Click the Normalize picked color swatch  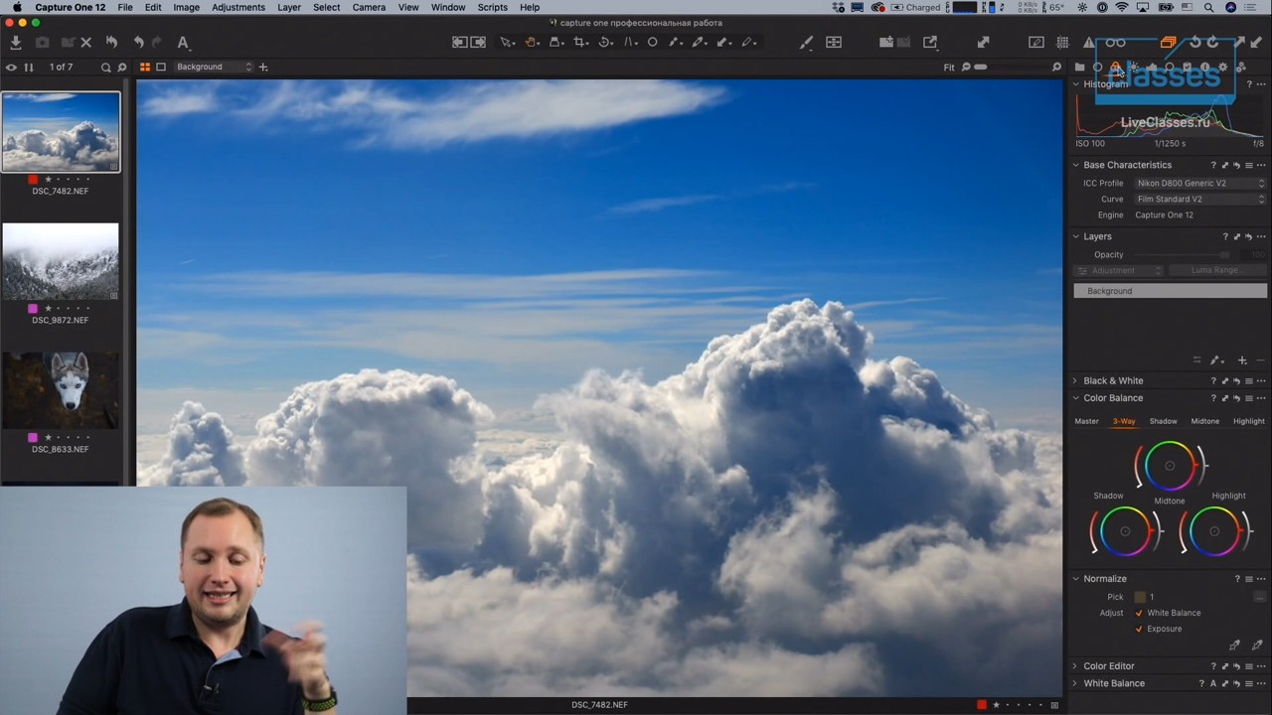(1140, 597)
